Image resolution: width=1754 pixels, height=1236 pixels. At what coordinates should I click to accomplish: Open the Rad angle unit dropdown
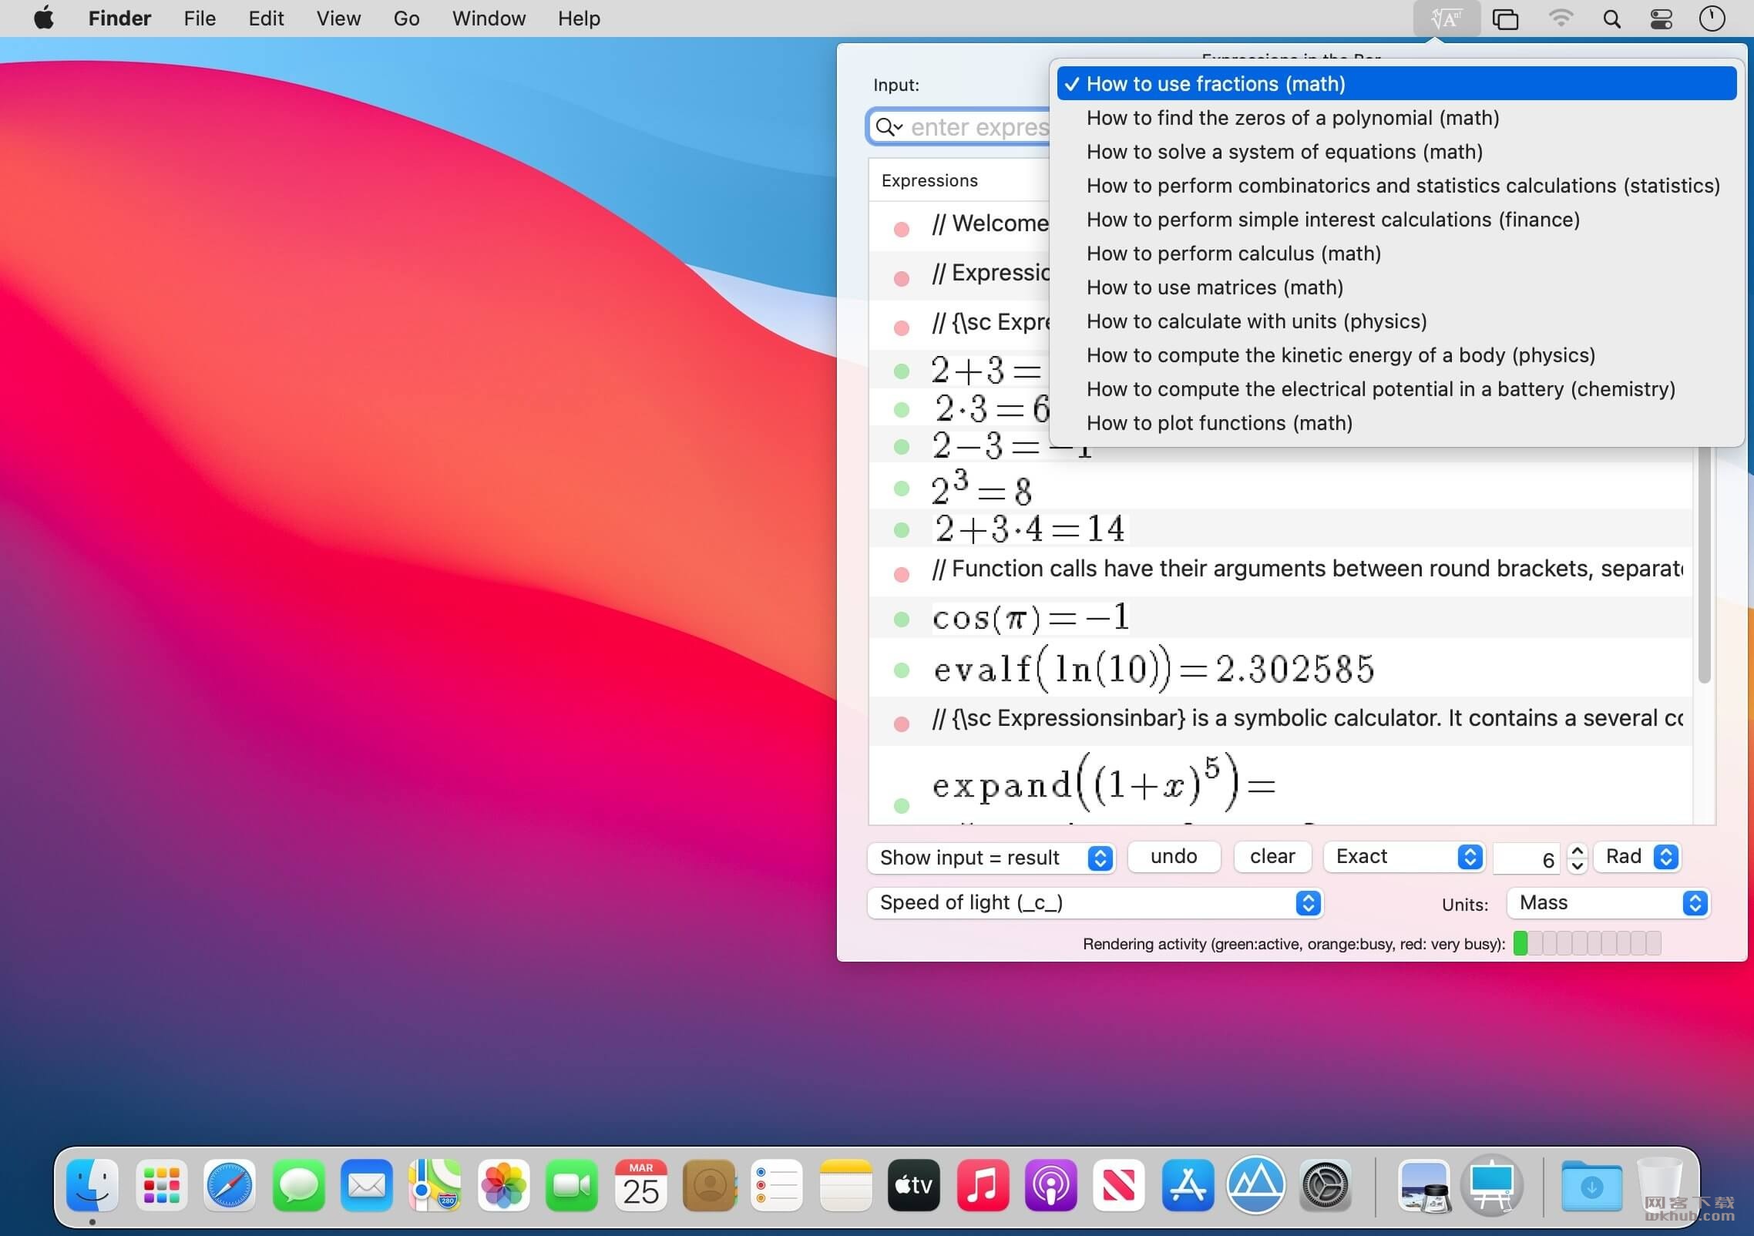[1638, 857]
